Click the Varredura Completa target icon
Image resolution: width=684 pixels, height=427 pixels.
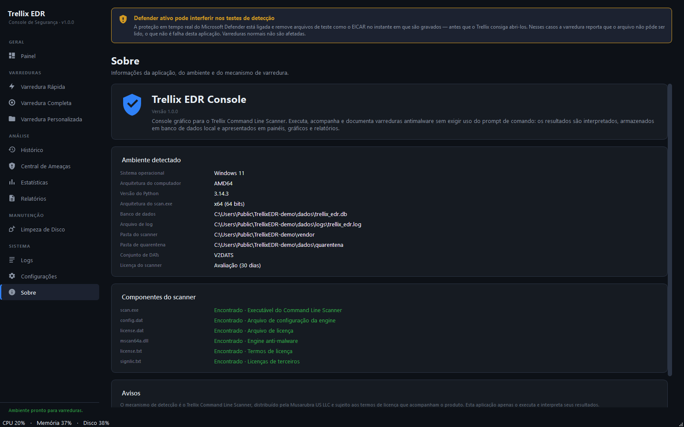point(12,102)
